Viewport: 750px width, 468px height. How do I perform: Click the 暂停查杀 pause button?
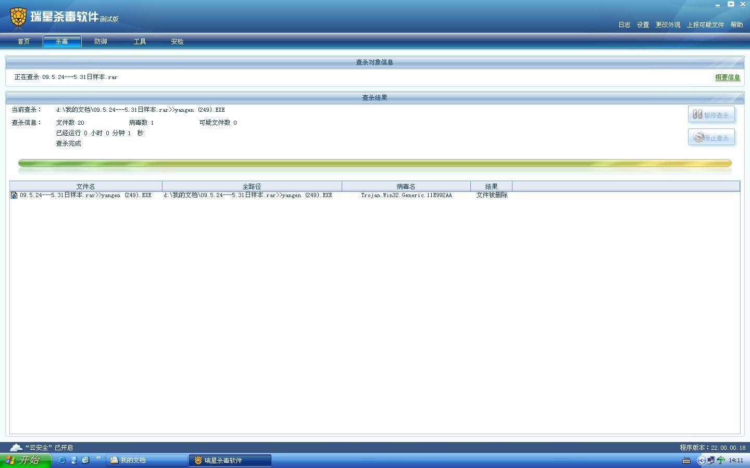tap(711, 114)
